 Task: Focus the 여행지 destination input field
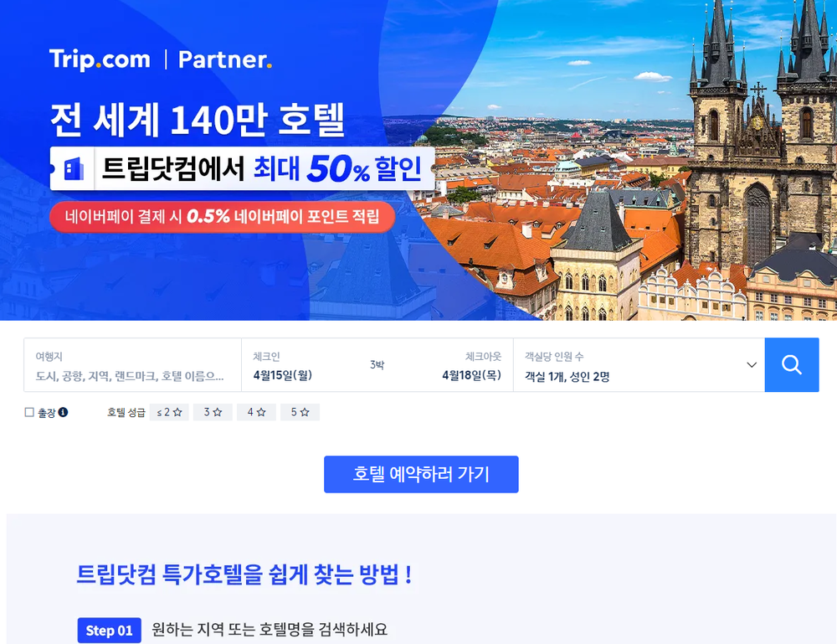click(x=132, y=365)
